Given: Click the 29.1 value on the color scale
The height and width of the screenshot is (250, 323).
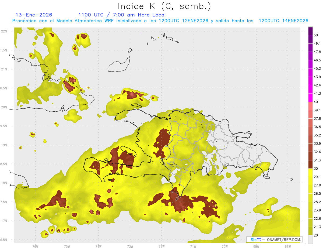Looking at the screenshot, I should tap(317, 177).
